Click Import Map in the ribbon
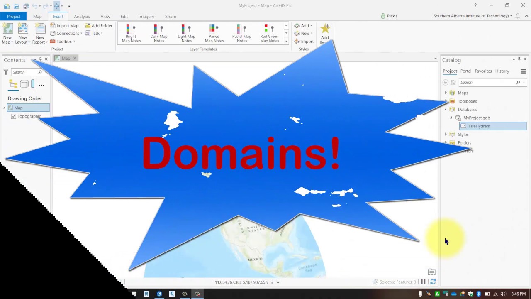The width and height of the screenshot is (531, 299). pyautogui.click(x=64, y=26)
